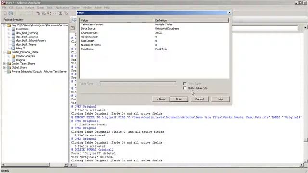308x173 pixels.
Task: Click the Vendor Analysis folder icon
Action: pos(13,56)
